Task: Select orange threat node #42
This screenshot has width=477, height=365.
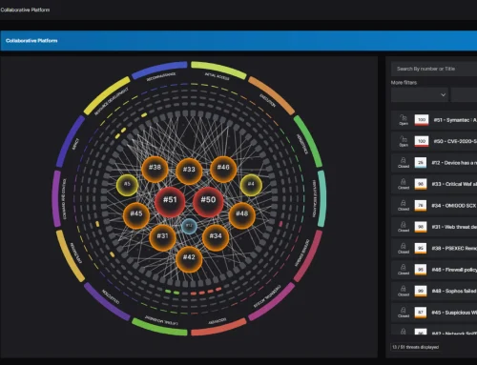Action: 189,259
